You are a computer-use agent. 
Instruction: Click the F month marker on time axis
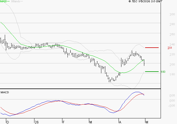[x=64, y=122]
